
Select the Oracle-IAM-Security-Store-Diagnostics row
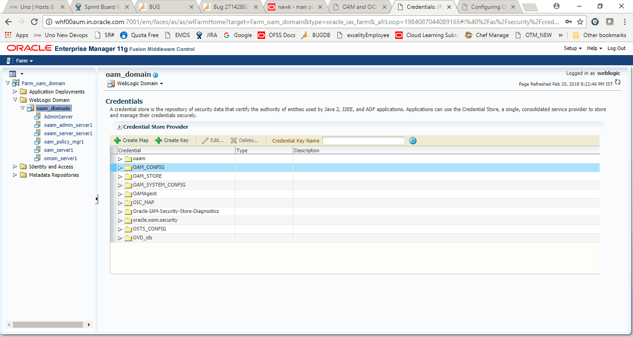tap(354, 212)
